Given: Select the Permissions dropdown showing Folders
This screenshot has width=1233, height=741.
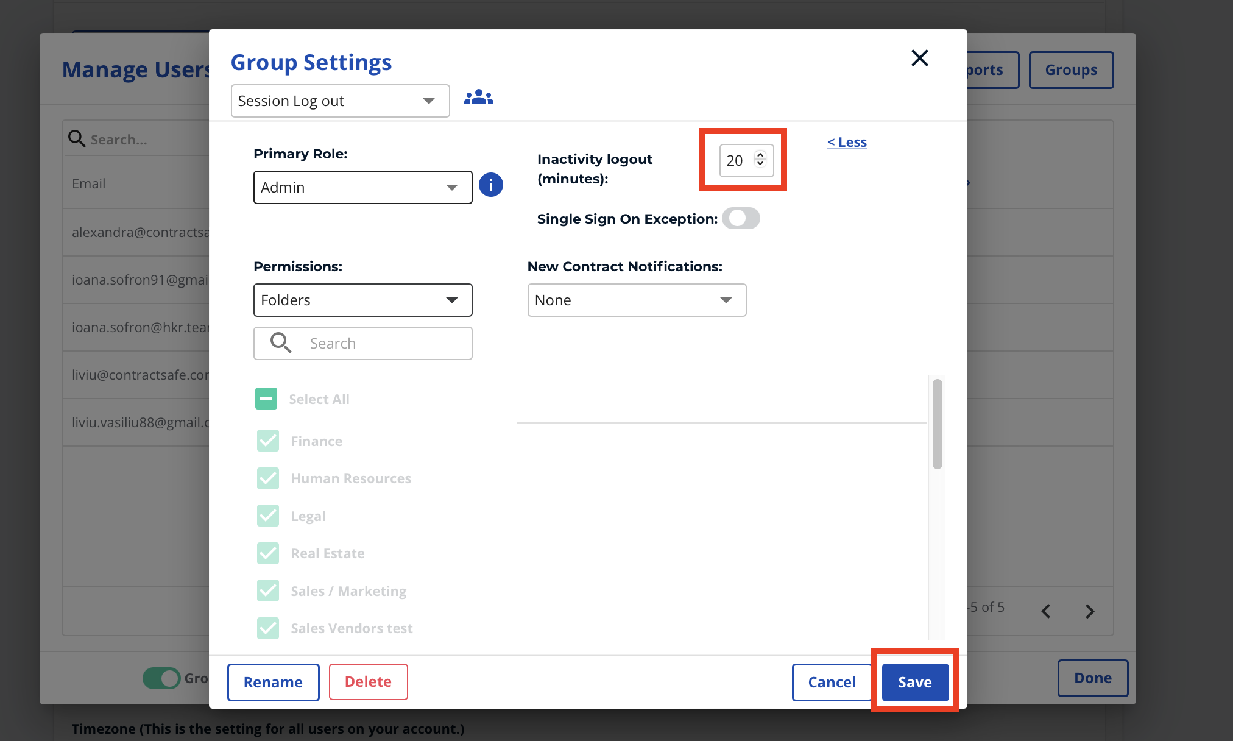Looking at the screenshot, I should pyautogui.click(x=362, y=300).
